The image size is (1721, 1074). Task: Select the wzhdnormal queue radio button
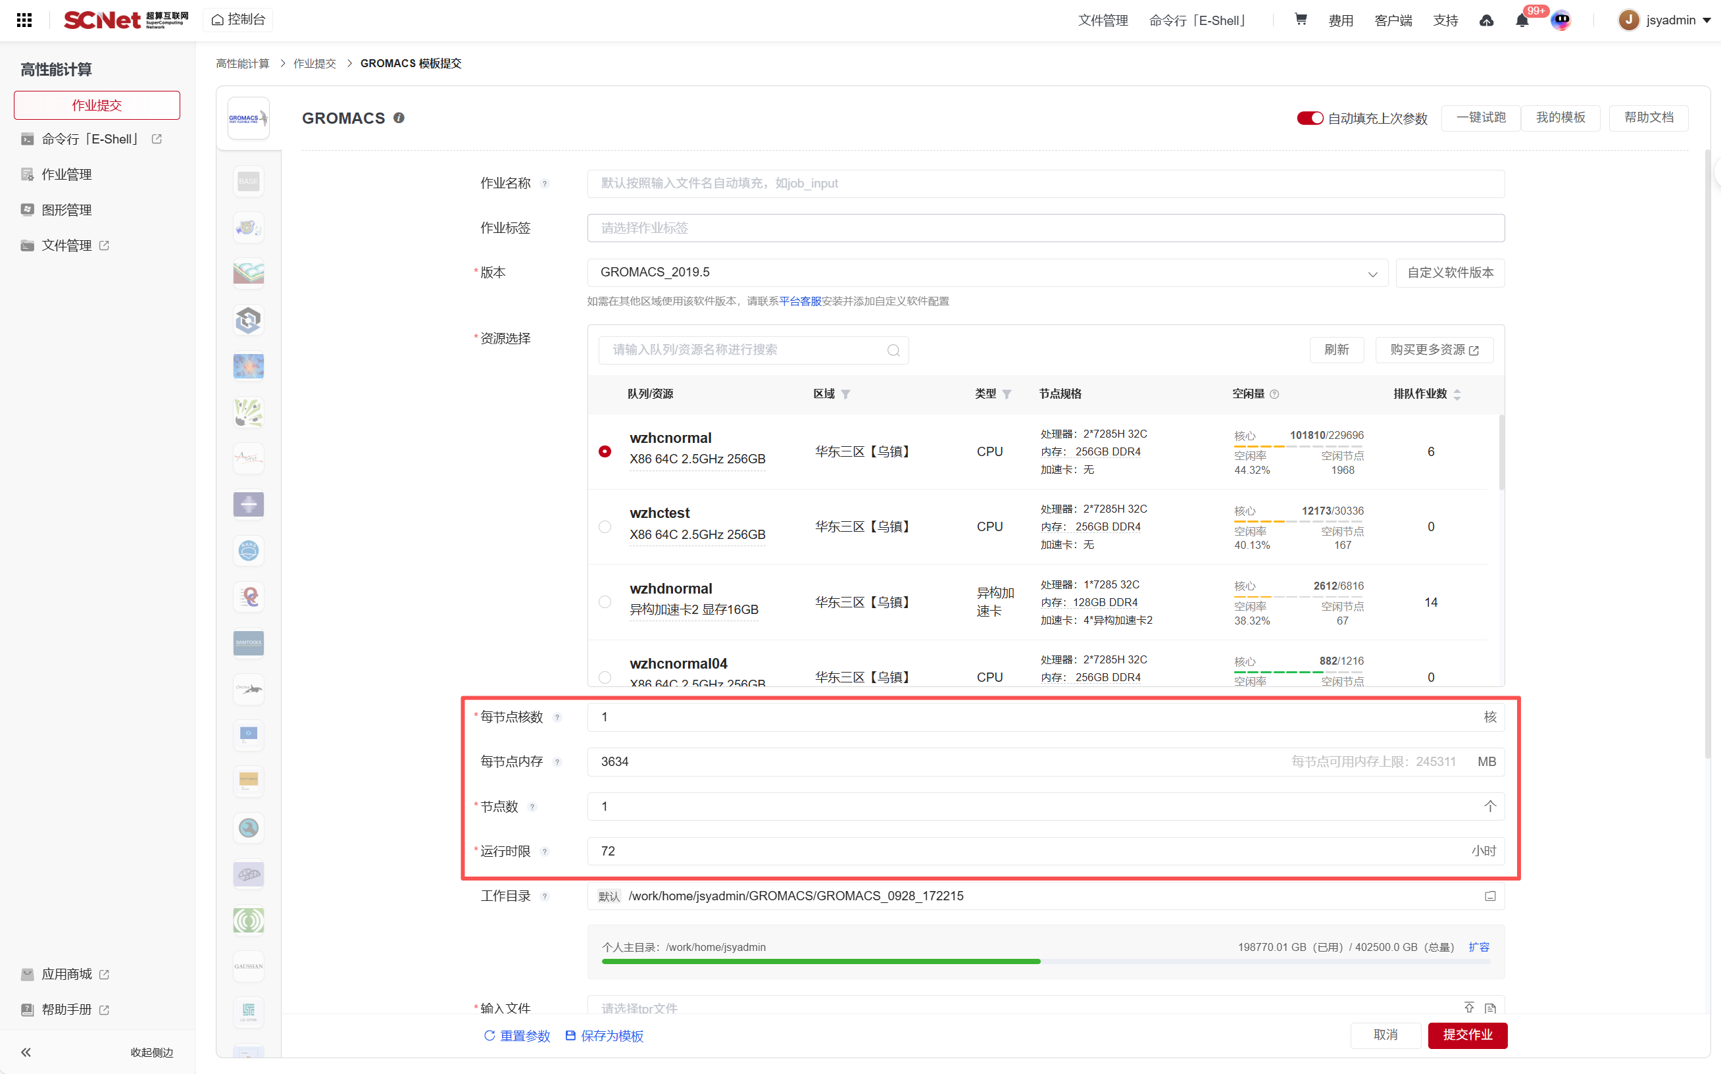(604, 602)
